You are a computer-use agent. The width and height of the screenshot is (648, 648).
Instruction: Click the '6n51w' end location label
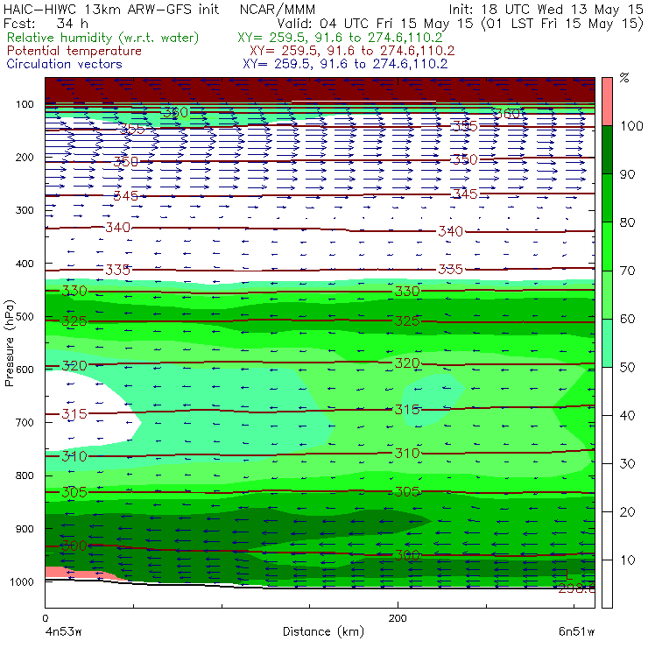pos(576,632)
